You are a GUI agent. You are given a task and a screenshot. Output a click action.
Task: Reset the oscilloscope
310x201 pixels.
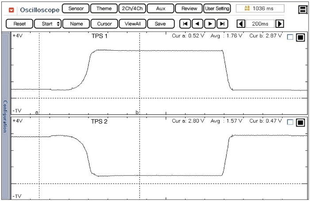19,24
